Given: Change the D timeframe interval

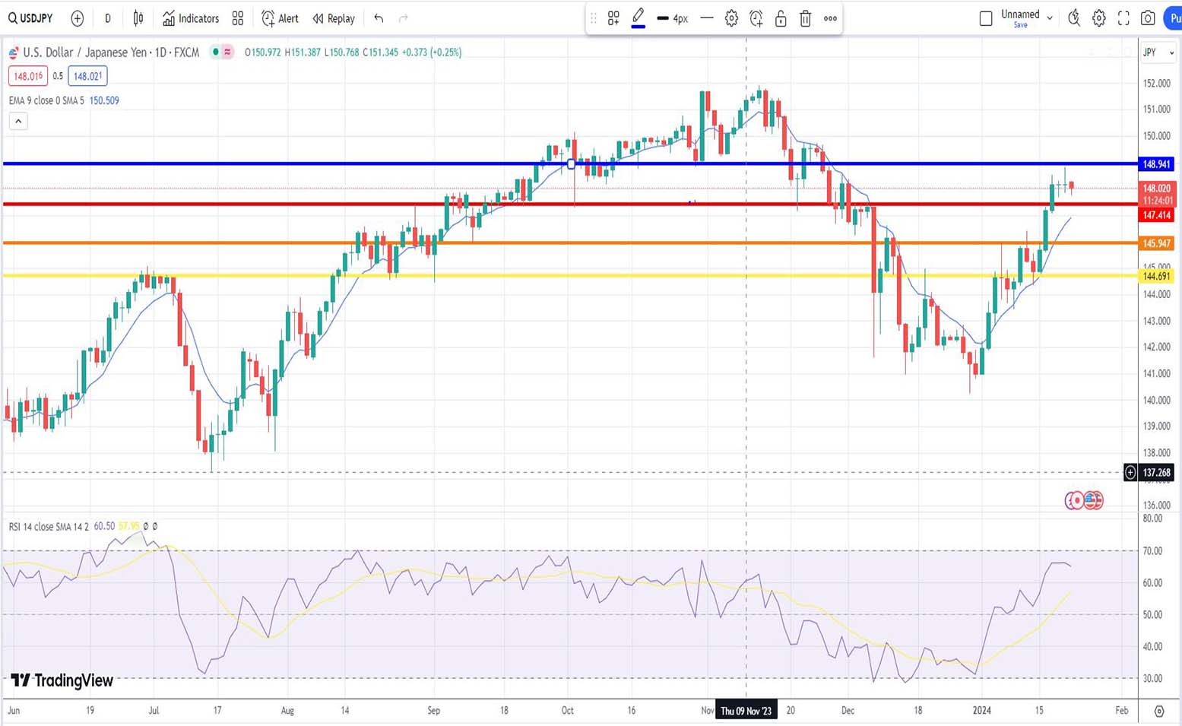Looking at the screenshot, I should [107, 18].
